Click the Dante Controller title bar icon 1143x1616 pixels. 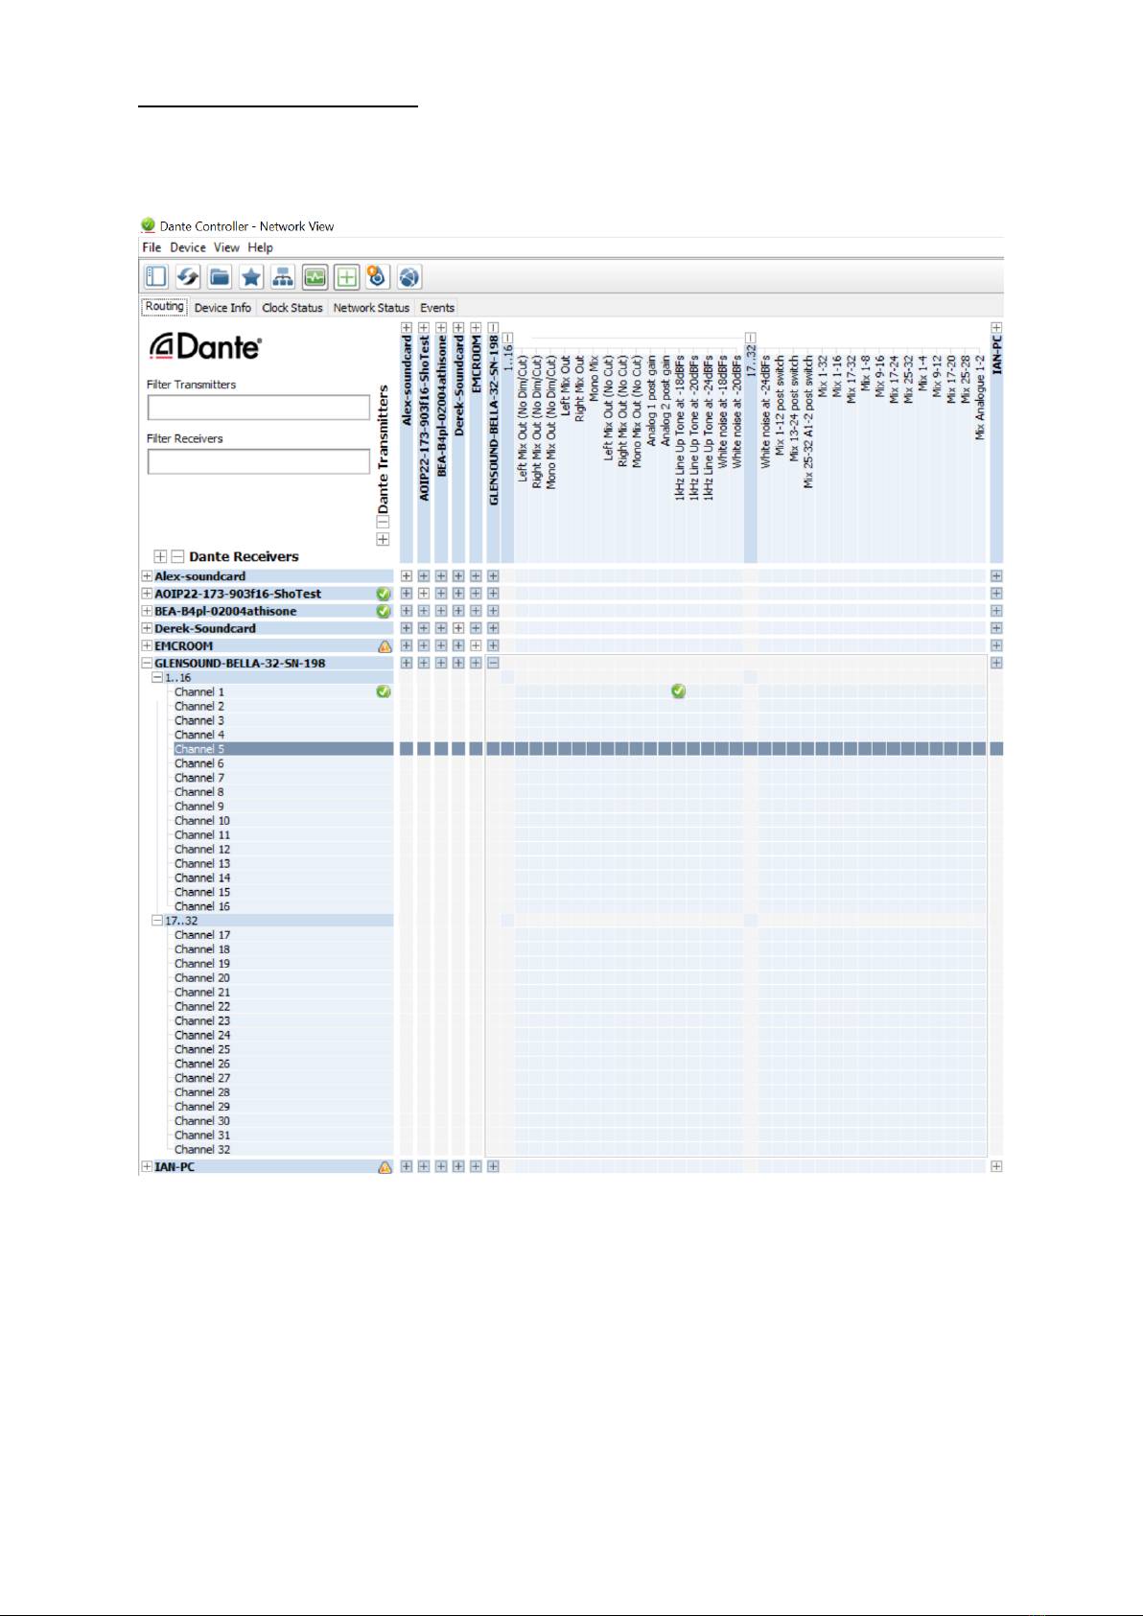click(x=148, y=225)
